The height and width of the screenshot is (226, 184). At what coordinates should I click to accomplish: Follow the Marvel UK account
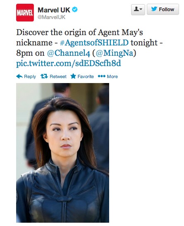click(x=163, y=10)
